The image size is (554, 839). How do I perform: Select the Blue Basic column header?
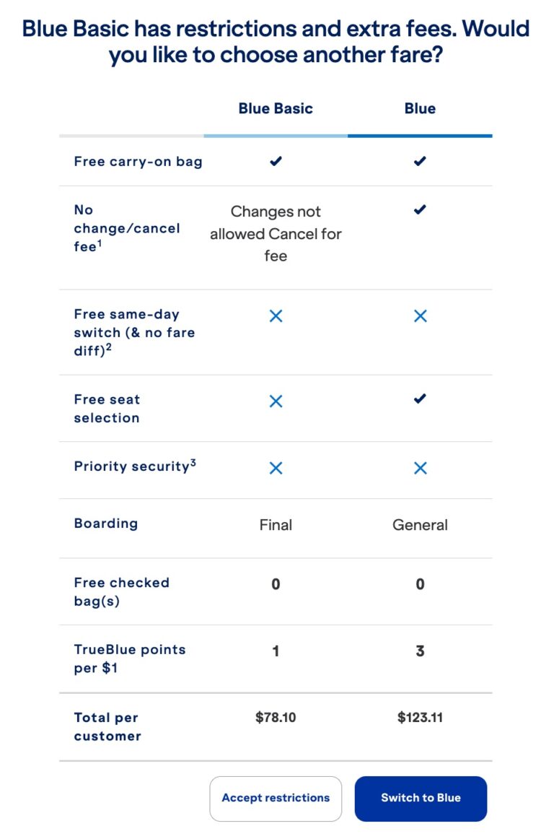pyautogui.click(x=275, y=108)
